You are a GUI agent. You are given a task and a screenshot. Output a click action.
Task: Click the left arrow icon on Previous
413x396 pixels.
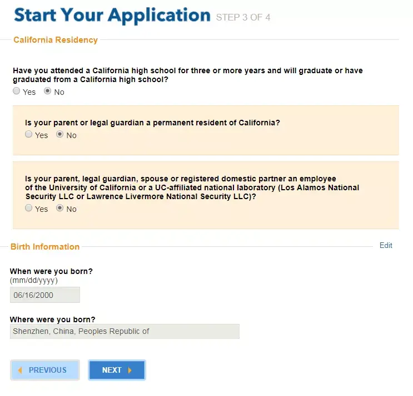(x=20, y=370)
